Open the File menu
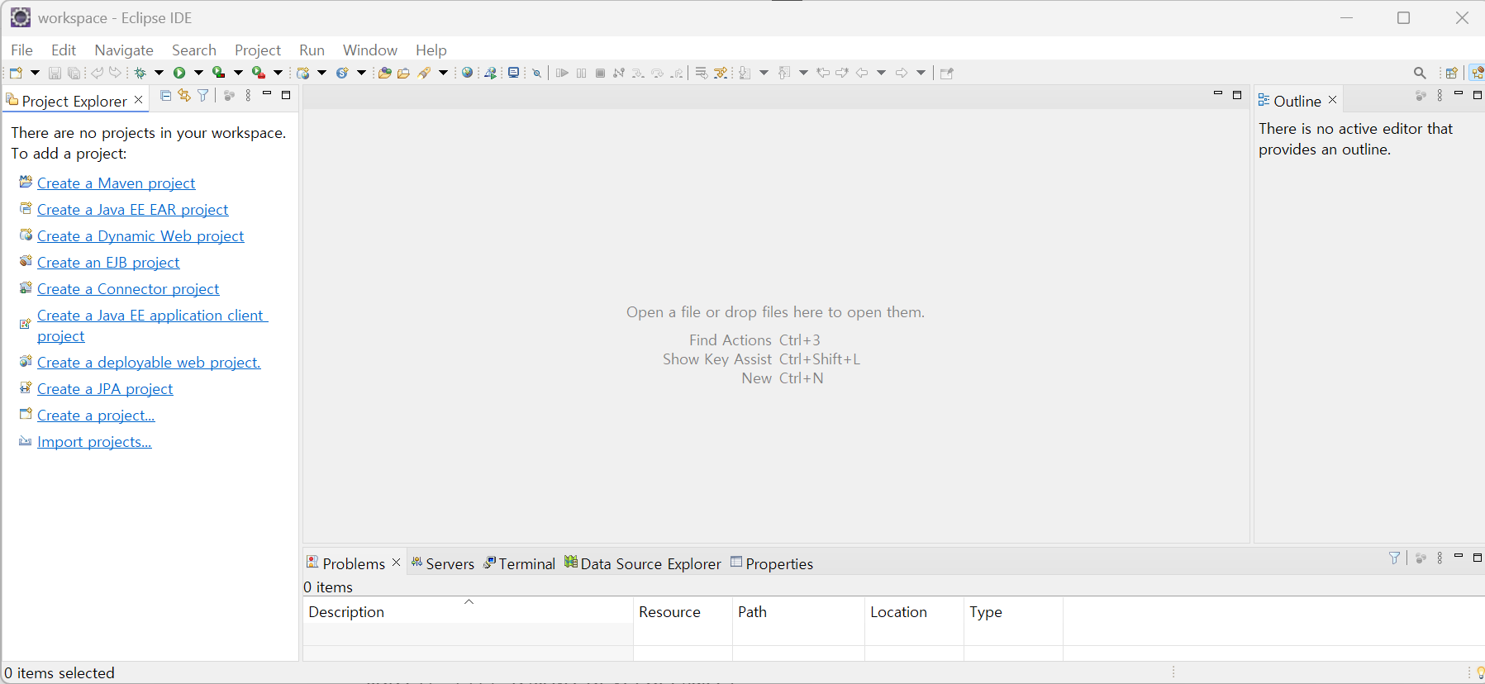The image size is (1485, 684). (21, 50)
